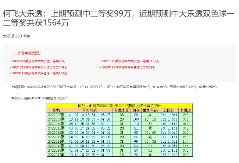
Task: Click the 首尾间距 column header
Action: (x=121, y=110)
